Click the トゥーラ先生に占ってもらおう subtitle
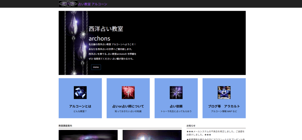The height and width of the screenshot is (140, 302). click(x=176, y=111)
